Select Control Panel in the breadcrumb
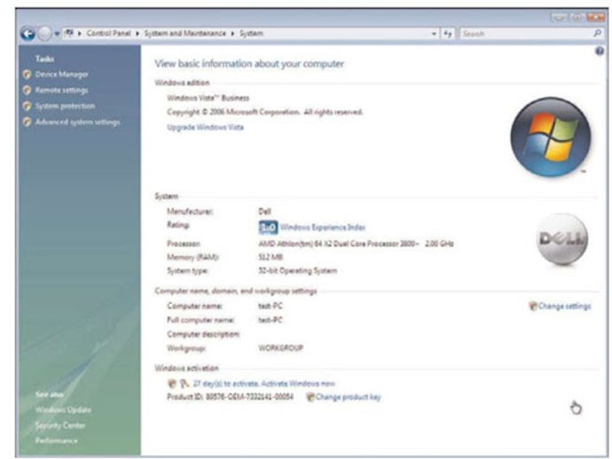The width and height of the screenshot is (612, 459). [x=108, y=33]
